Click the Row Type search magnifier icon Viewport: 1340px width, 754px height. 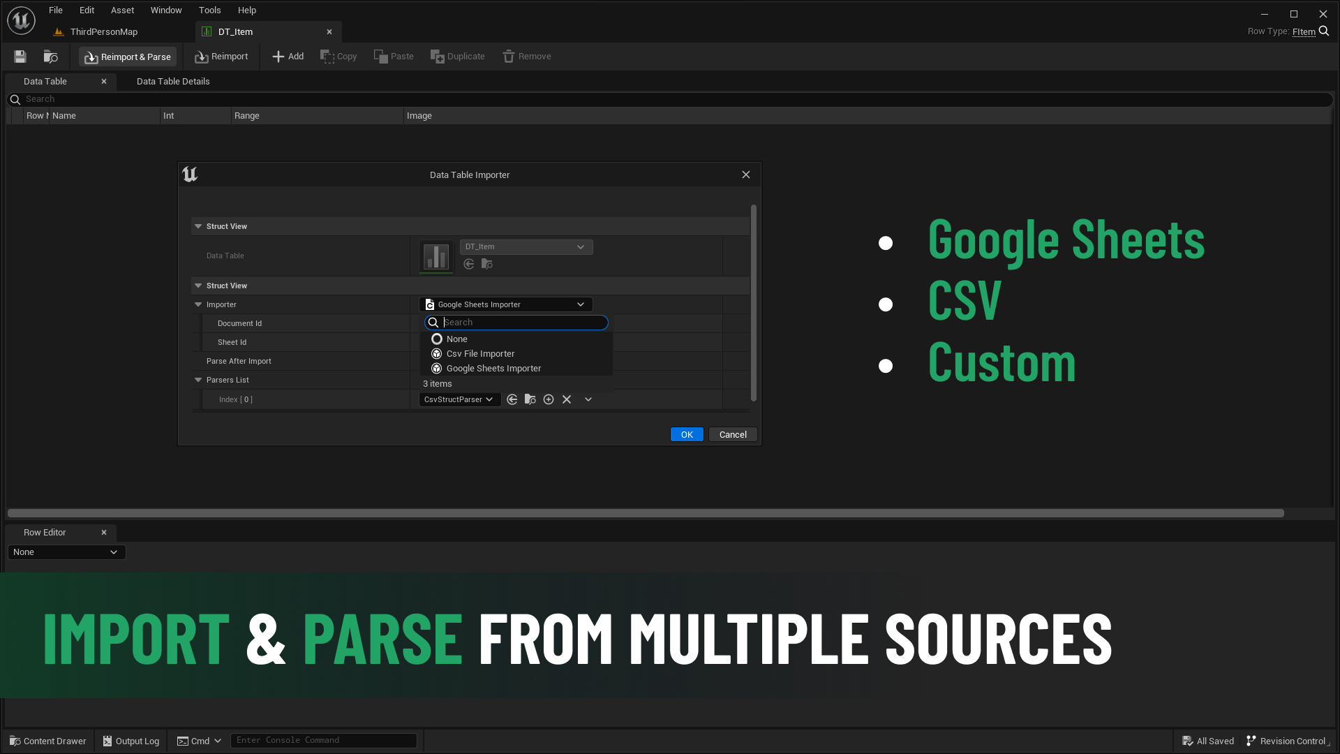click(x=1324, y=31)
